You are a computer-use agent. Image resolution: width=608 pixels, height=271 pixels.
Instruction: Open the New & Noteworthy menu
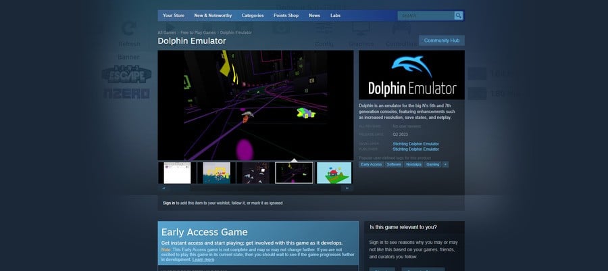point(213,16)
